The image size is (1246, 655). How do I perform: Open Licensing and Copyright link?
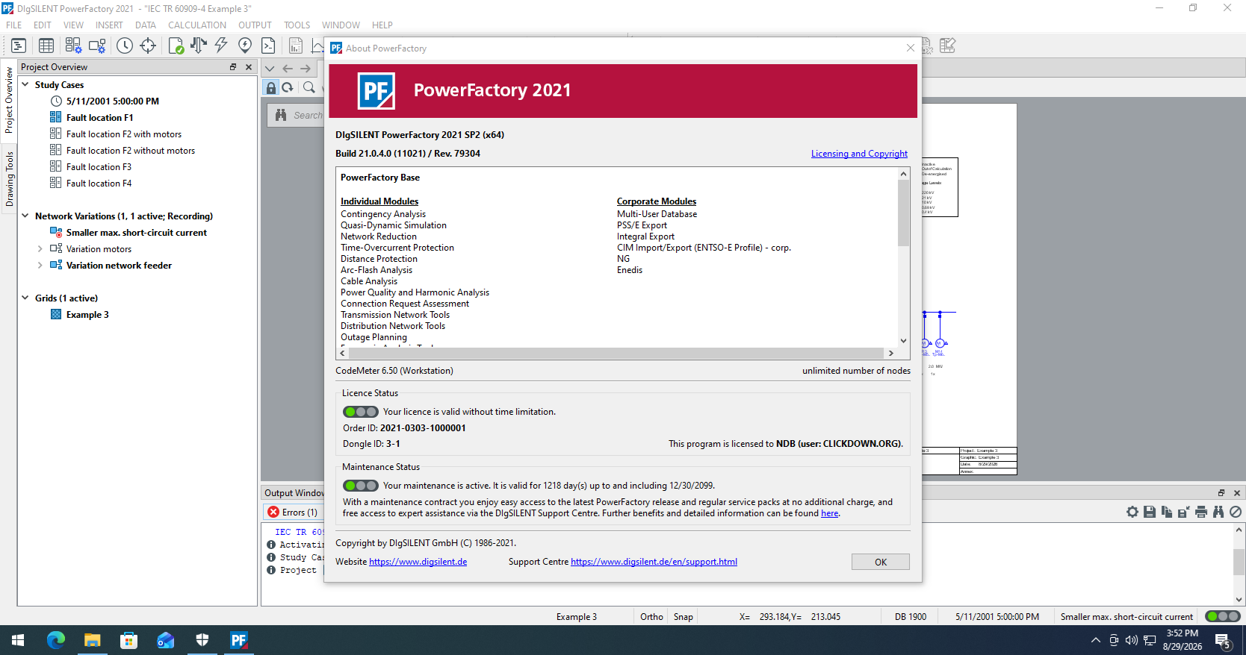point(859,153)
